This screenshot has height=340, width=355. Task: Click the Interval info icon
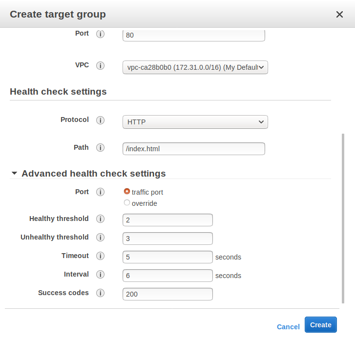pyautogui.click(x=100, y=275)
